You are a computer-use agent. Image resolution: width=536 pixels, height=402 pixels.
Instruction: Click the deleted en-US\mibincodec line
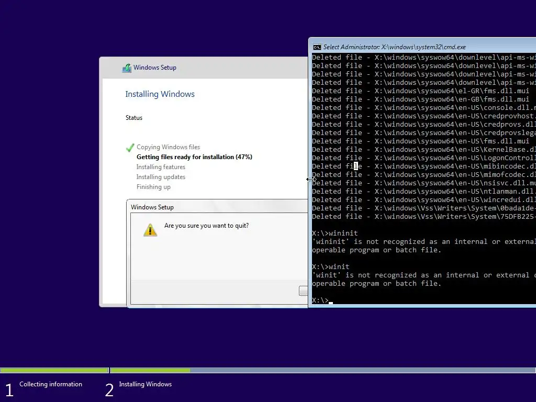(x=423, y=166)
